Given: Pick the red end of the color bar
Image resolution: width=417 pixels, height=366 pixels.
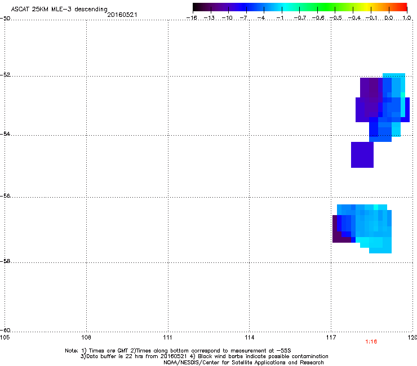Looking at the screenshot, I should [x=403, y=7].
